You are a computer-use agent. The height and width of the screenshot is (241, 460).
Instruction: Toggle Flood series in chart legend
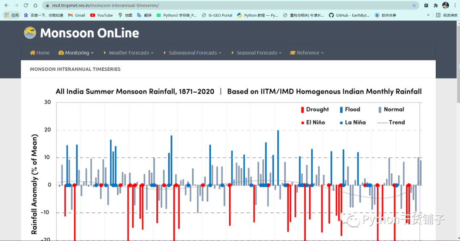coord(350,110)
